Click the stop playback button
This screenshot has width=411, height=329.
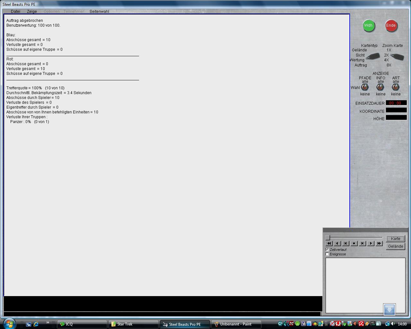click(354, 244)
